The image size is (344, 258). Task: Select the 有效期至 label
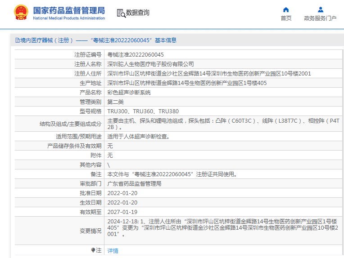point(91,212)
